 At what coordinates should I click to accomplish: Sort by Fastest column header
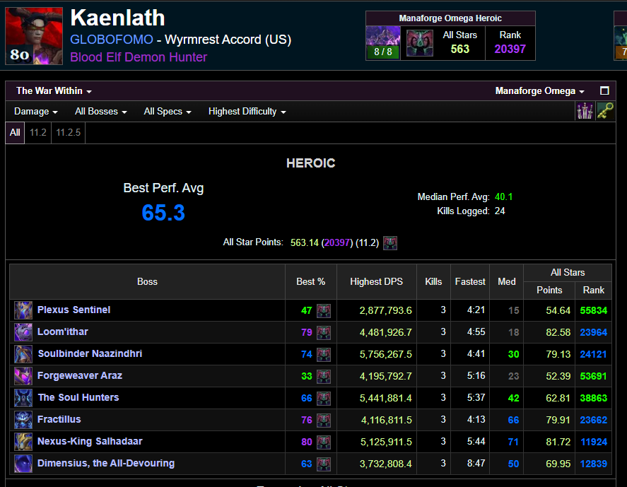pyautogui.click(x=470, y=281)
